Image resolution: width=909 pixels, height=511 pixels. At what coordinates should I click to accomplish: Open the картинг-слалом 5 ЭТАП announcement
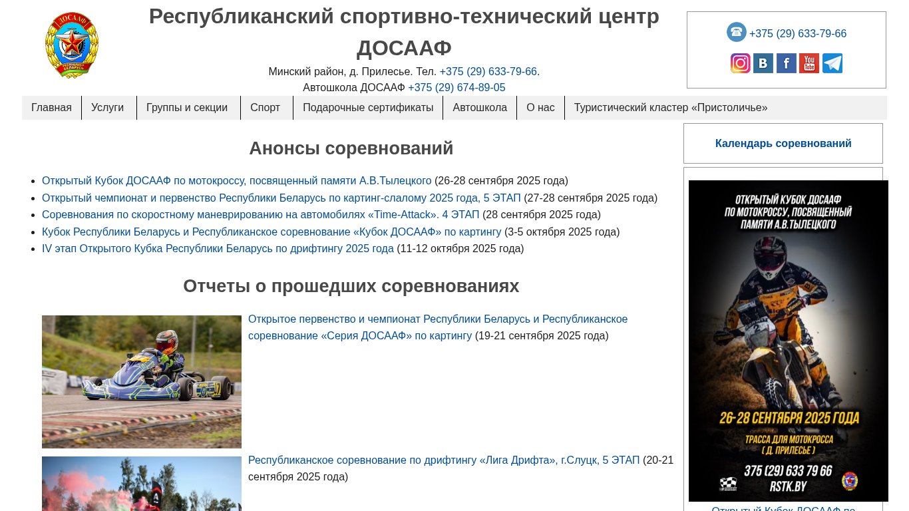[281, 198]
